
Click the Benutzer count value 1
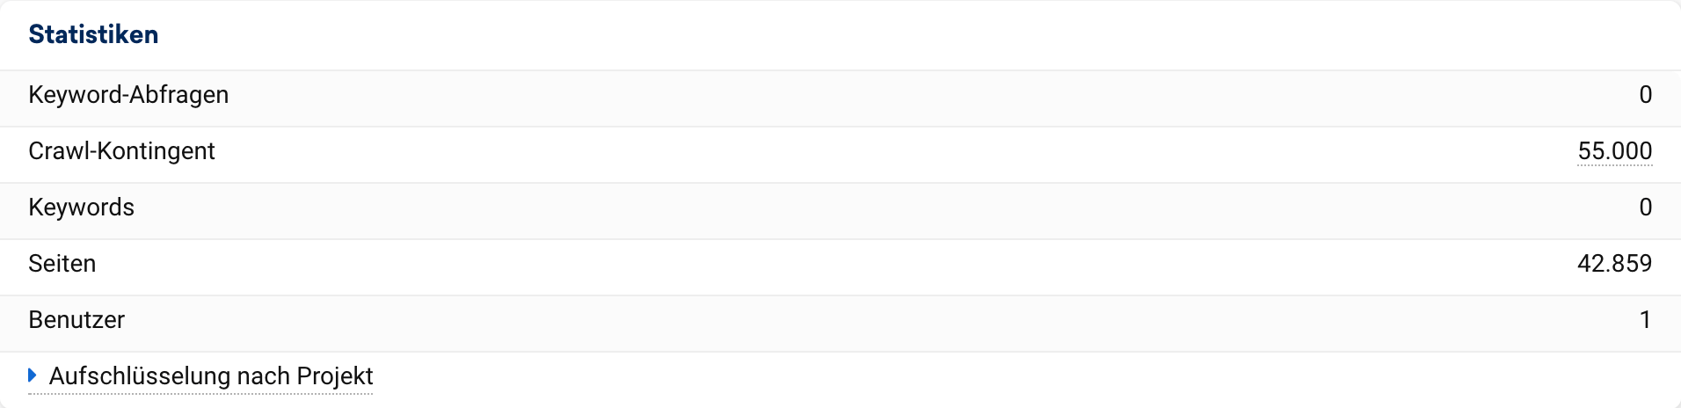click(1645, 320)
